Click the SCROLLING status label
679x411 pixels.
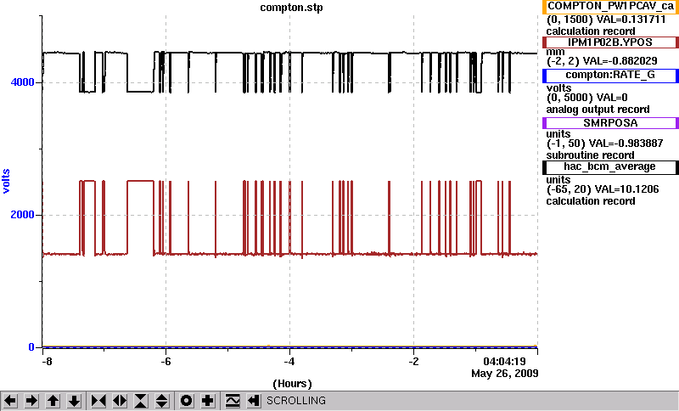(x=295, y=401)
